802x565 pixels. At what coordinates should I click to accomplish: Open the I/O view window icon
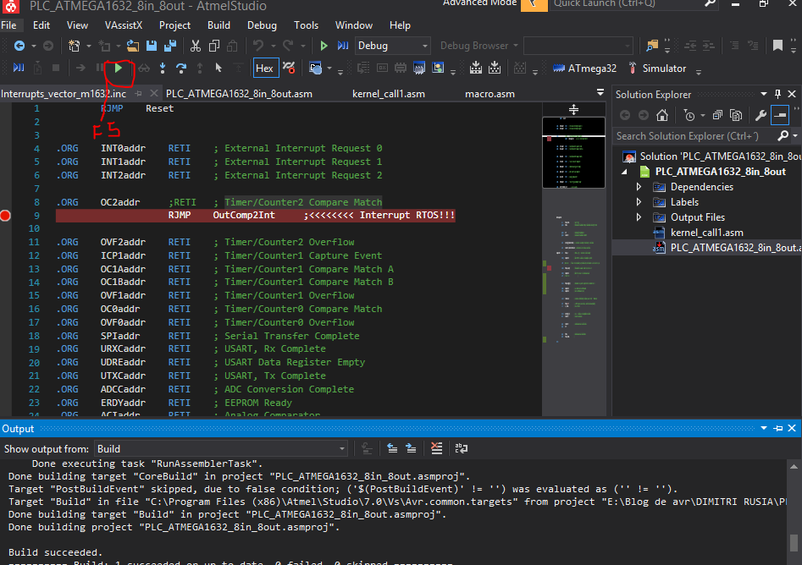(x=438, y=68)
